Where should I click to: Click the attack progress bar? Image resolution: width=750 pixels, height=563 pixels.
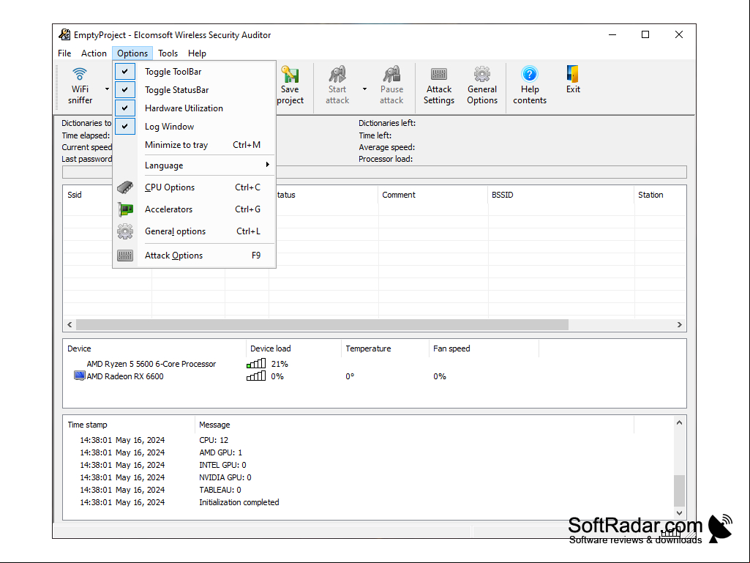pyautogui.click(x=375, y=172)
